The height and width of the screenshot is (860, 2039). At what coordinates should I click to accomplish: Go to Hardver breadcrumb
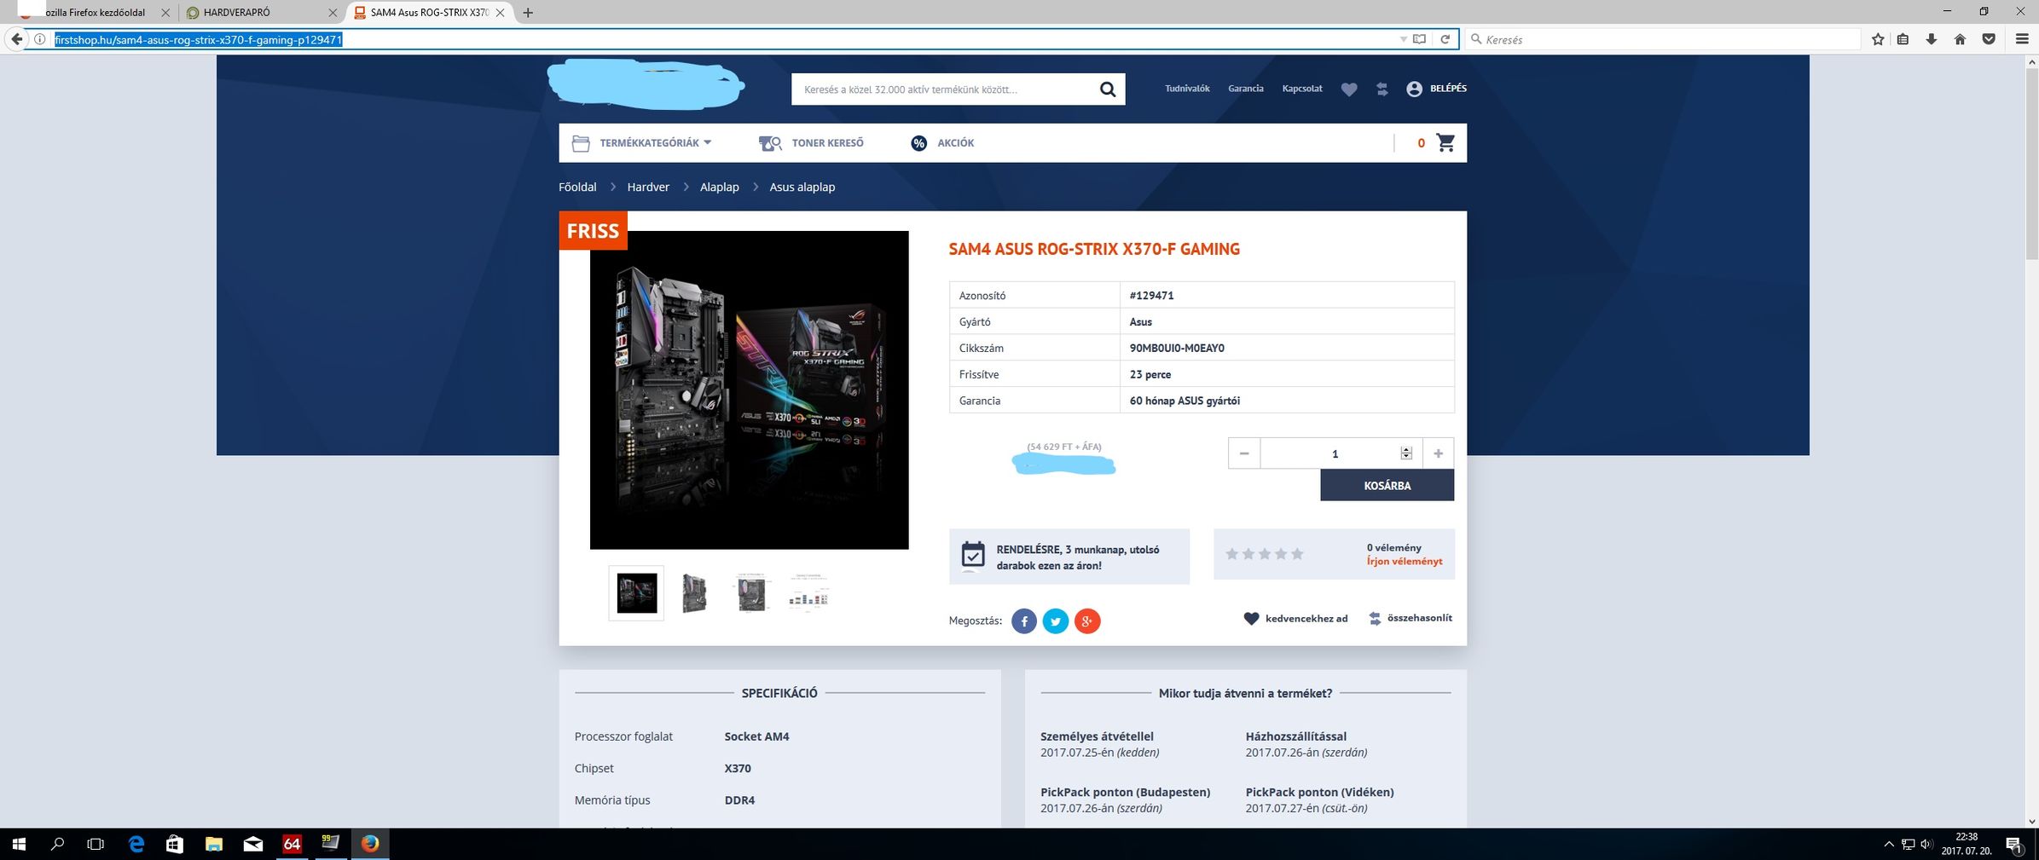click(x=648, y=188)
